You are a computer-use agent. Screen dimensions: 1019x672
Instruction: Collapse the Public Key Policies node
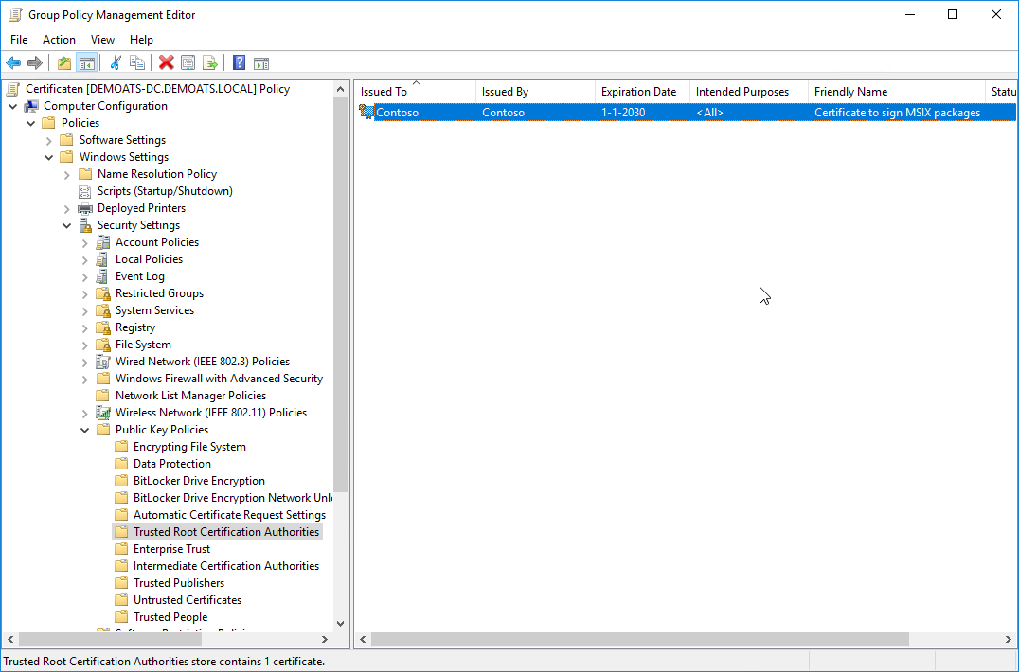click(x=85, y=430)
